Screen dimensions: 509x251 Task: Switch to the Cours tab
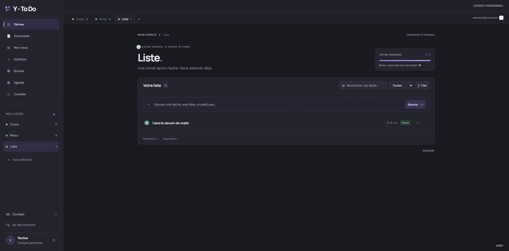[x=80, y=19]
